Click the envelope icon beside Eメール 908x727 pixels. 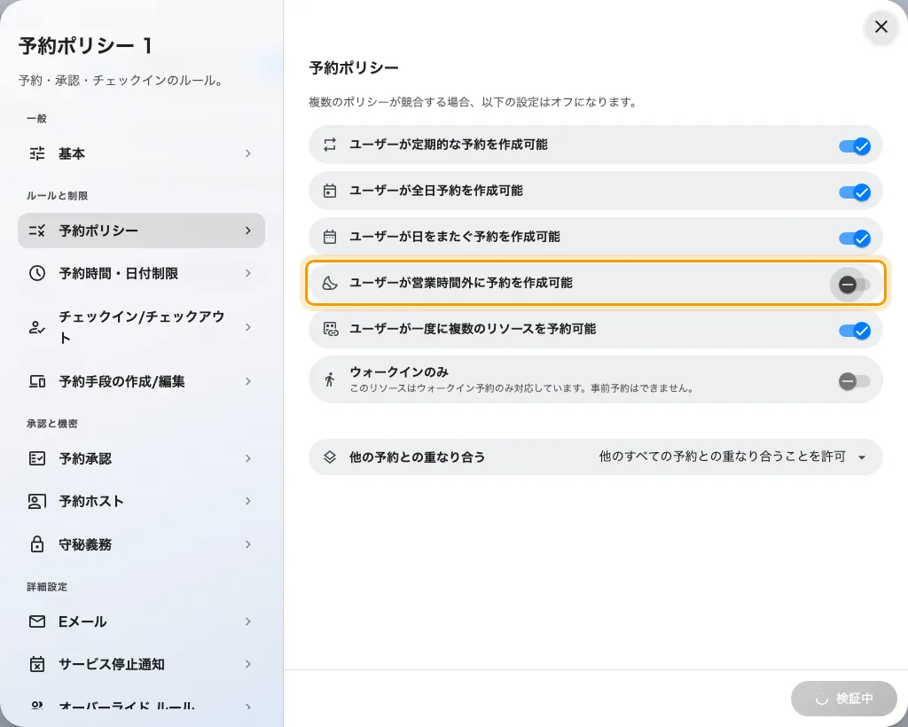point(37,621)
